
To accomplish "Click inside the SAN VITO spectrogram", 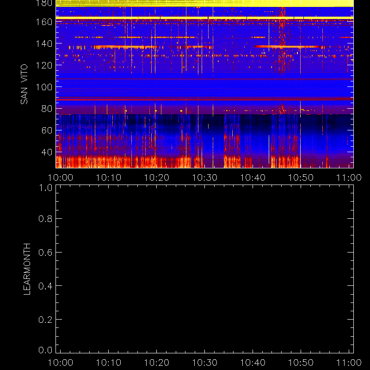I will 204,84.
